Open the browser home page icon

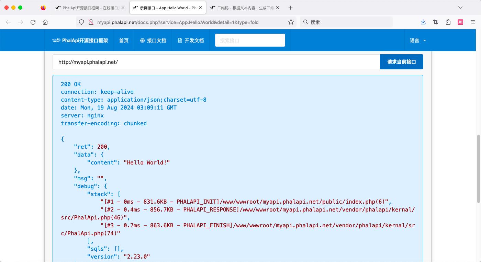click(x=45, y=22)
